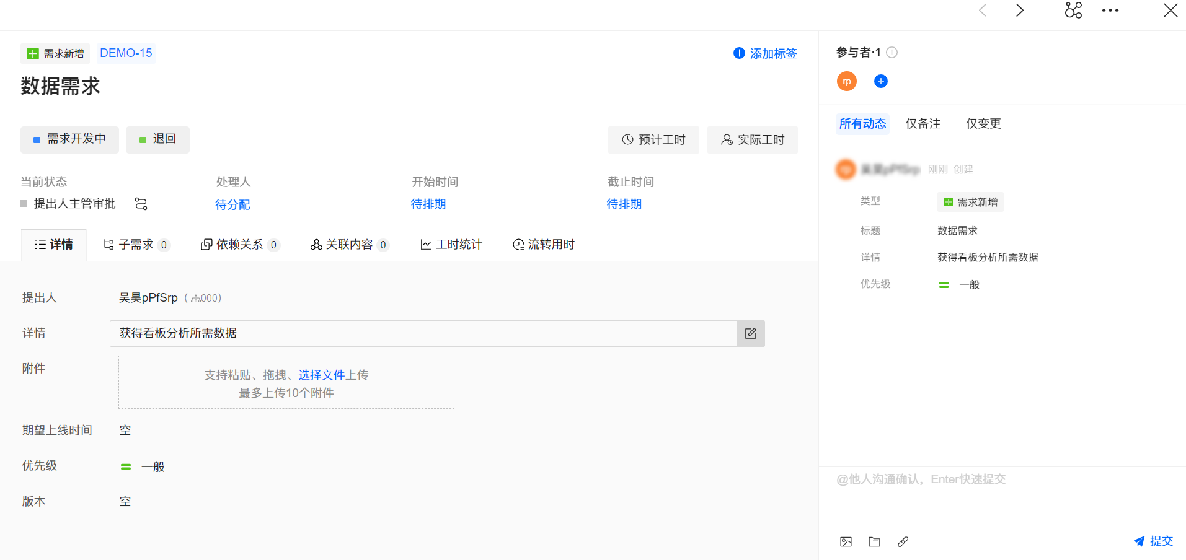Click the orange participant avatar
Image resolution: width=1186 pixels, height=560 pixels.
click(847, 81)
